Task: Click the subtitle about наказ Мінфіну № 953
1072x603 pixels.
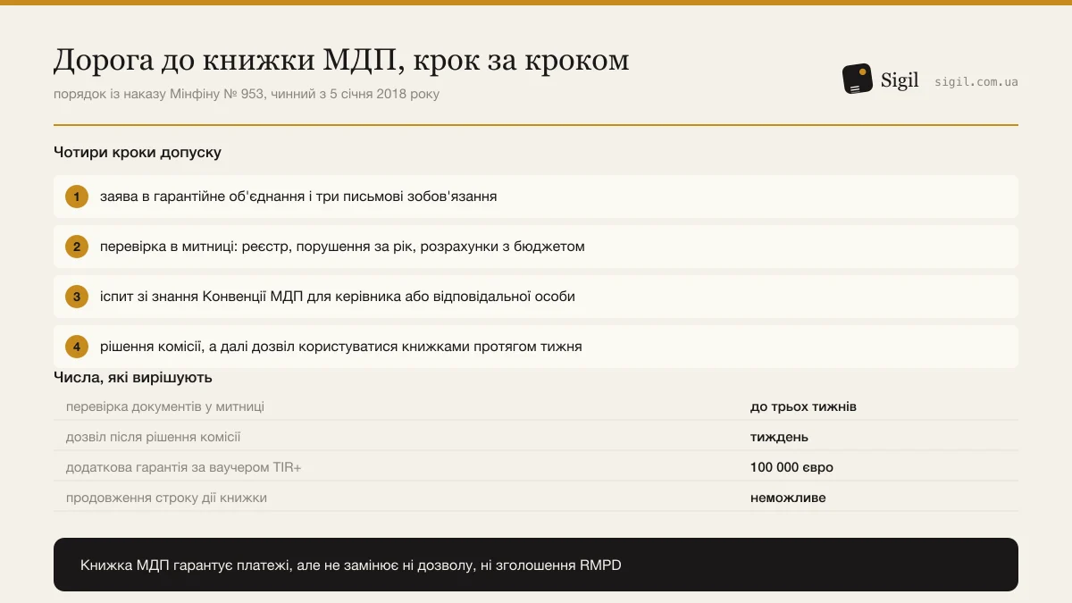Action: point(247,94)
